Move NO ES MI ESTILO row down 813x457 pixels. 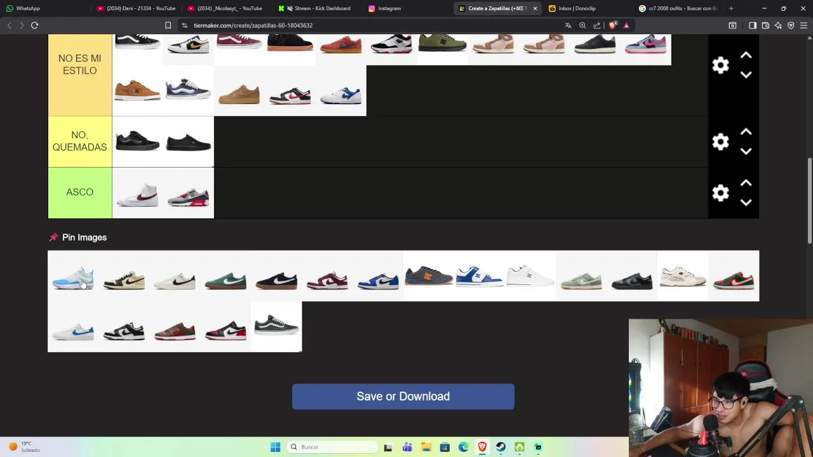pyautogui.click(x=746, y=75)
